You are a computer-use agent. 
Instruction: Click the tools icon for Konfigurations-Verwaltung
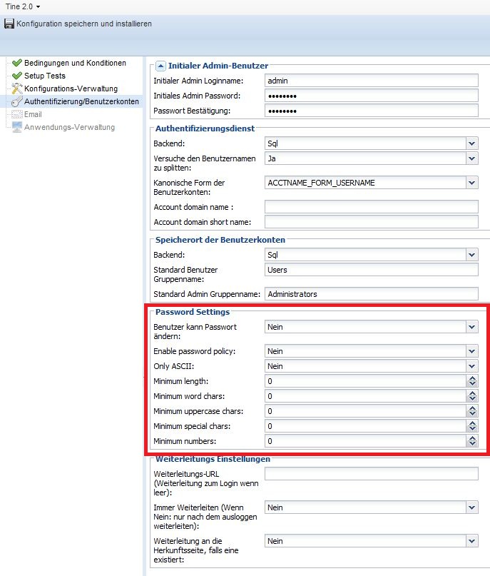click(x=18, y=89)
